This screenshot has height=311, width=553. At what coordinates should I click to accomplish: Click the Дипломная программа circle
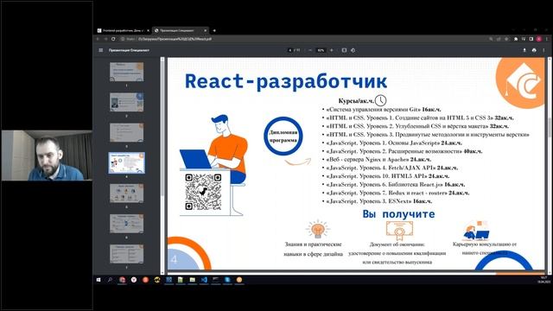click(x=283, y=136)
